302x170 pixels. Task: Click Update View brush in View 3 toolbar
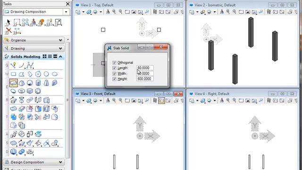108,101
